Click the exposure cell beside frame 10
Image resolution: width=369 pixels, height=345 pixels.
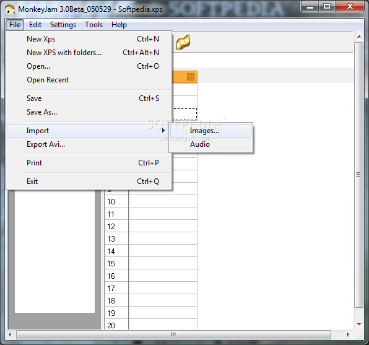coord(163,201)
